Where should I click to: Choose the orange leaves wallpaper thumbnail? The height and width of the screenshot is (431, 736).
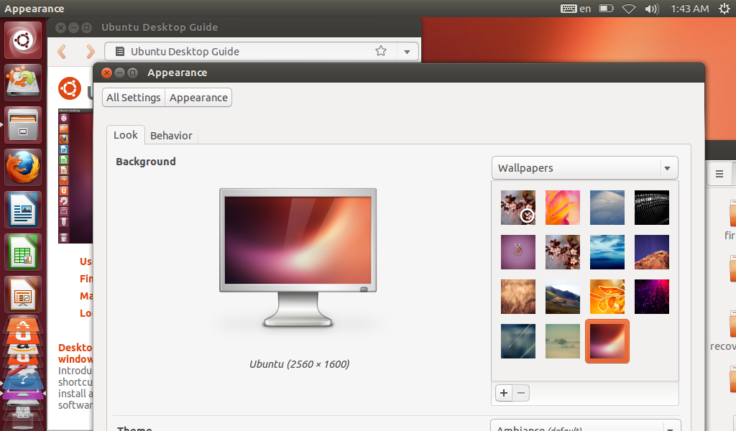(x=607, y=297)
